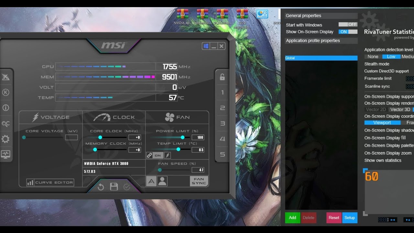Click the Fan Sync button
This screenshot has width=414, height=233.
(199, 181)
